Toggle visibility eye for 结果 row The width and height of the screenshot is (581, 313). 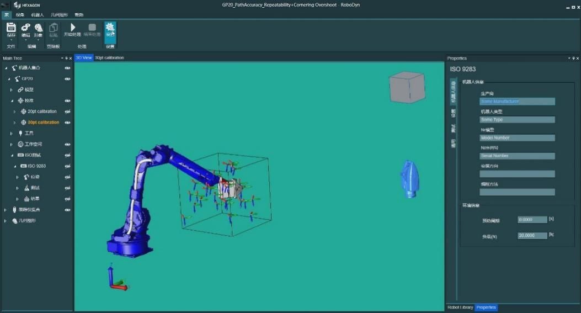pyautogui.click(x=67, y=199)
